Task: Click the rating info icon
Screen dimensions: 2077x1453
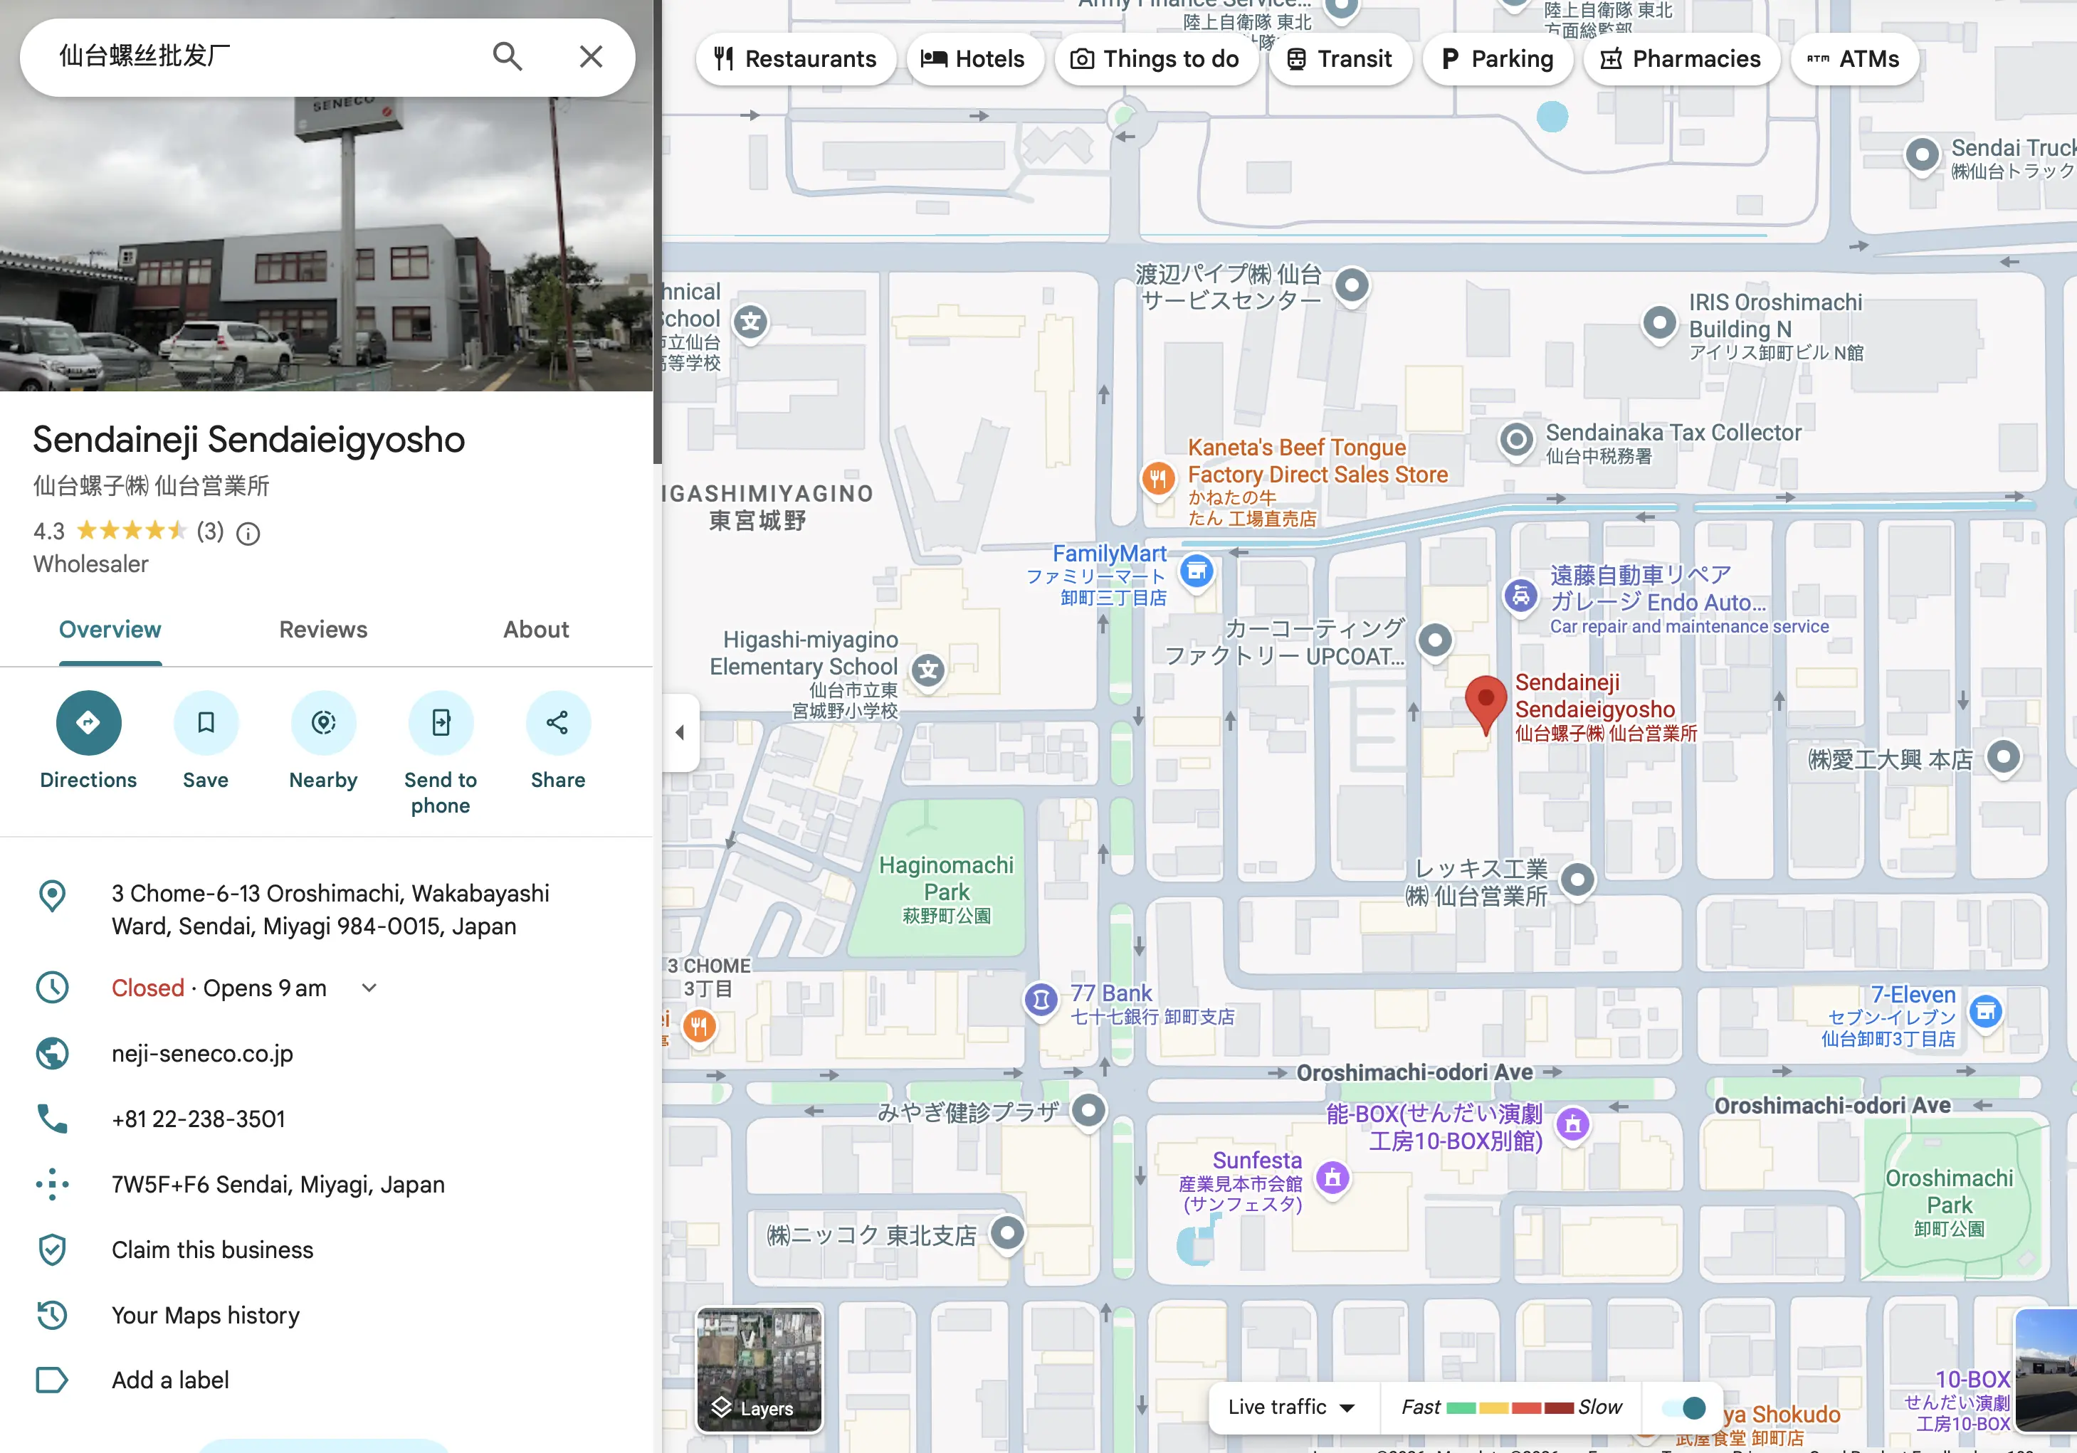Action: tap(248, 534)
